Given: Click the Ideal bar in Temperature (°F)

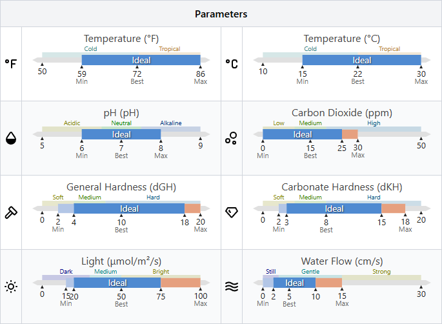Looking at the screenshot, I should pos(141,60).
